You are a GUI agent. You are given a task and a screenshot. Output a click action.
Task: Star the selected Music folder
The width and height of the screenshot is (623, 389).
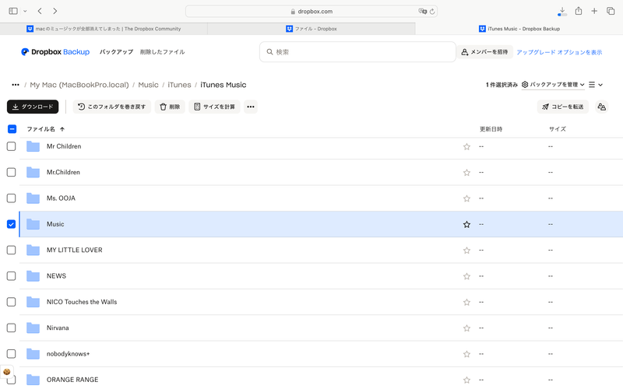tap(466, 224)
